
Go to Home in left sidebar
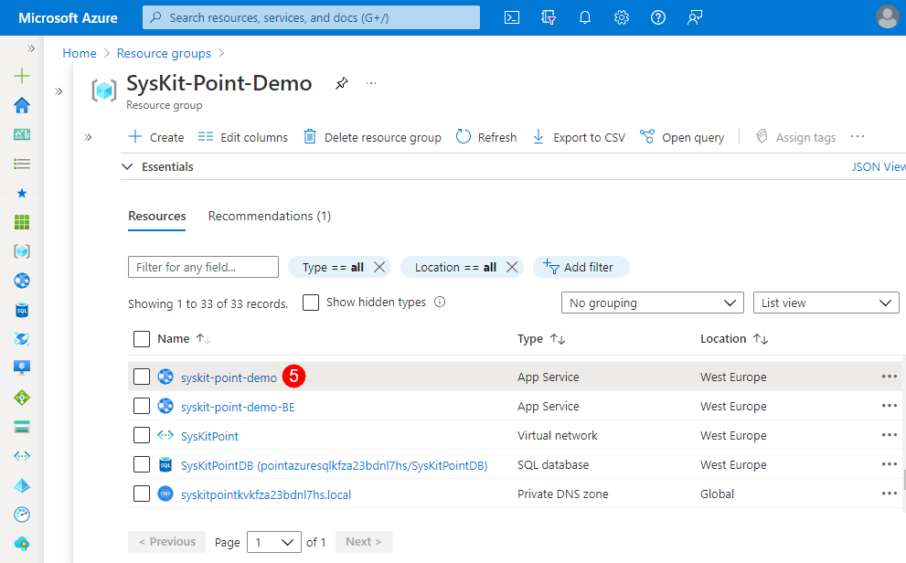(x=22, y=106)
